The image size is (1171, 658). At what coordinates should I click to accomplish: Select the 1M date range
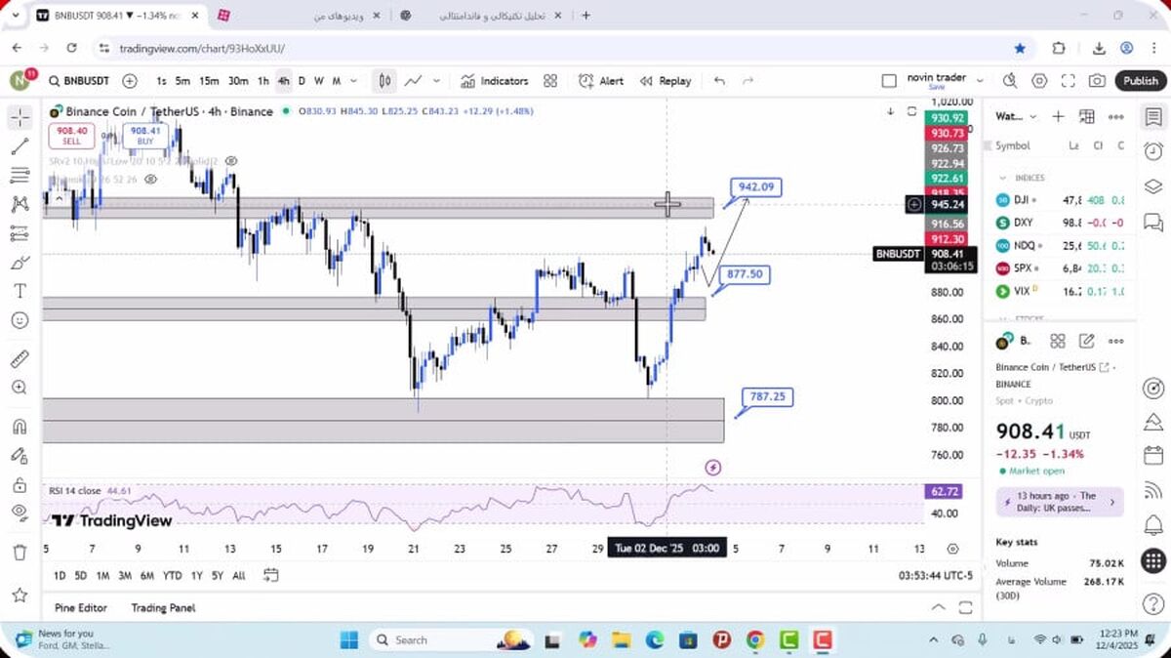[x=102, y=576]
